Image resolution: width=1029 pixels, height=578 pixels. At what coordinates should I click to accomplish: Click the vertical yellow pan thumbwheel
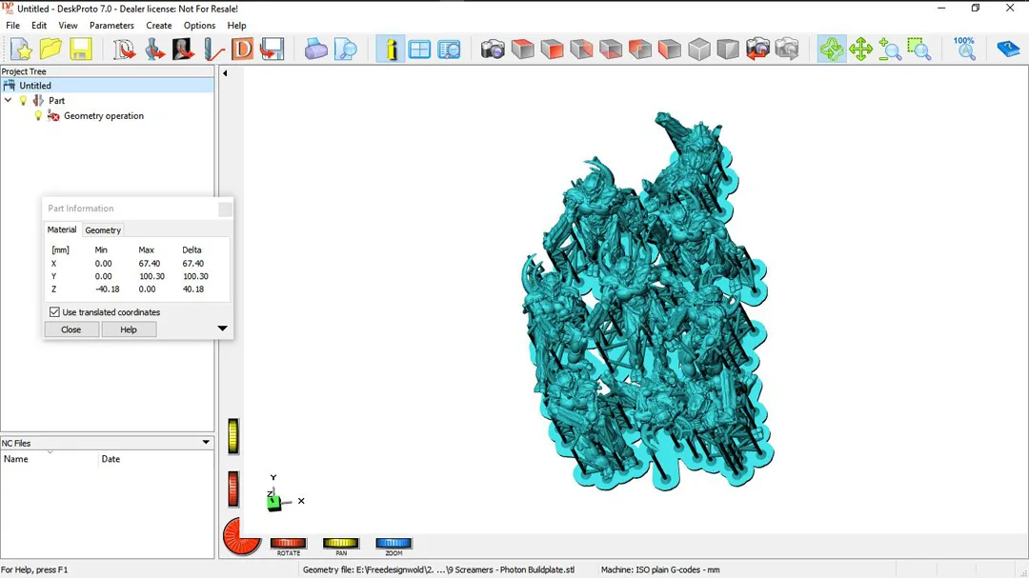pyautogui.click(x=233, y=436)
